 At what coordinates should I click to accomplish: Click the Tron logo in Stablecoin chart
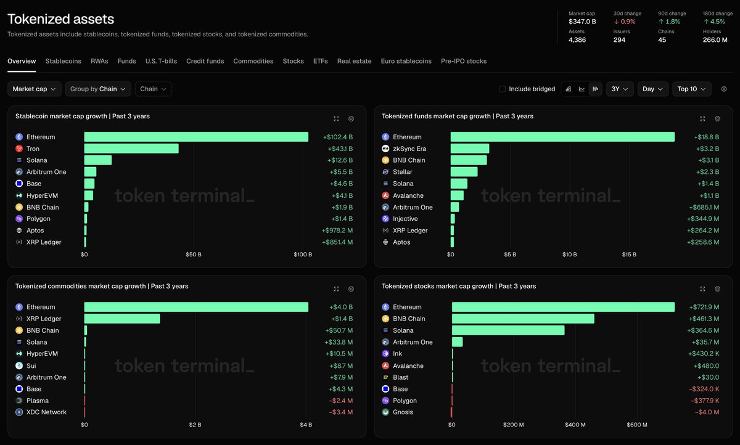[x=19, y=149]
